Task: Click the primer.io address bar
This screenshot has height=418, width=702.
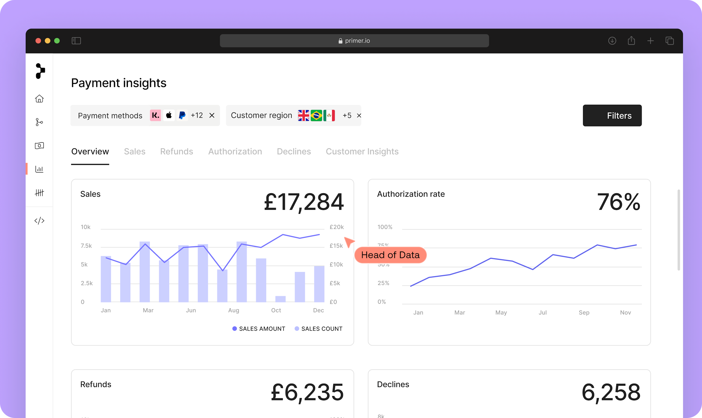Action: 354,40
